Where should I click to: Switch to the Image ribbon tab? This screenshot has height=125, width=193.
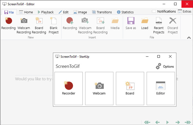80,12
